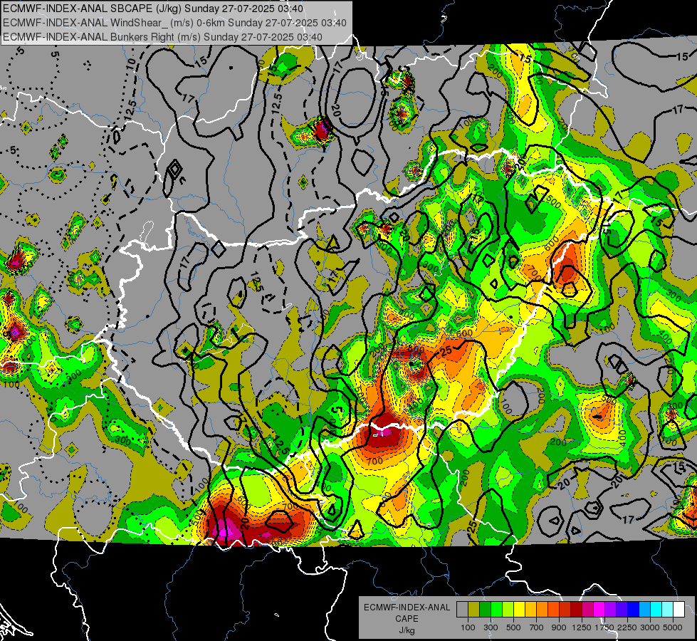Click the legend value 3000

[x=650, y=627]
